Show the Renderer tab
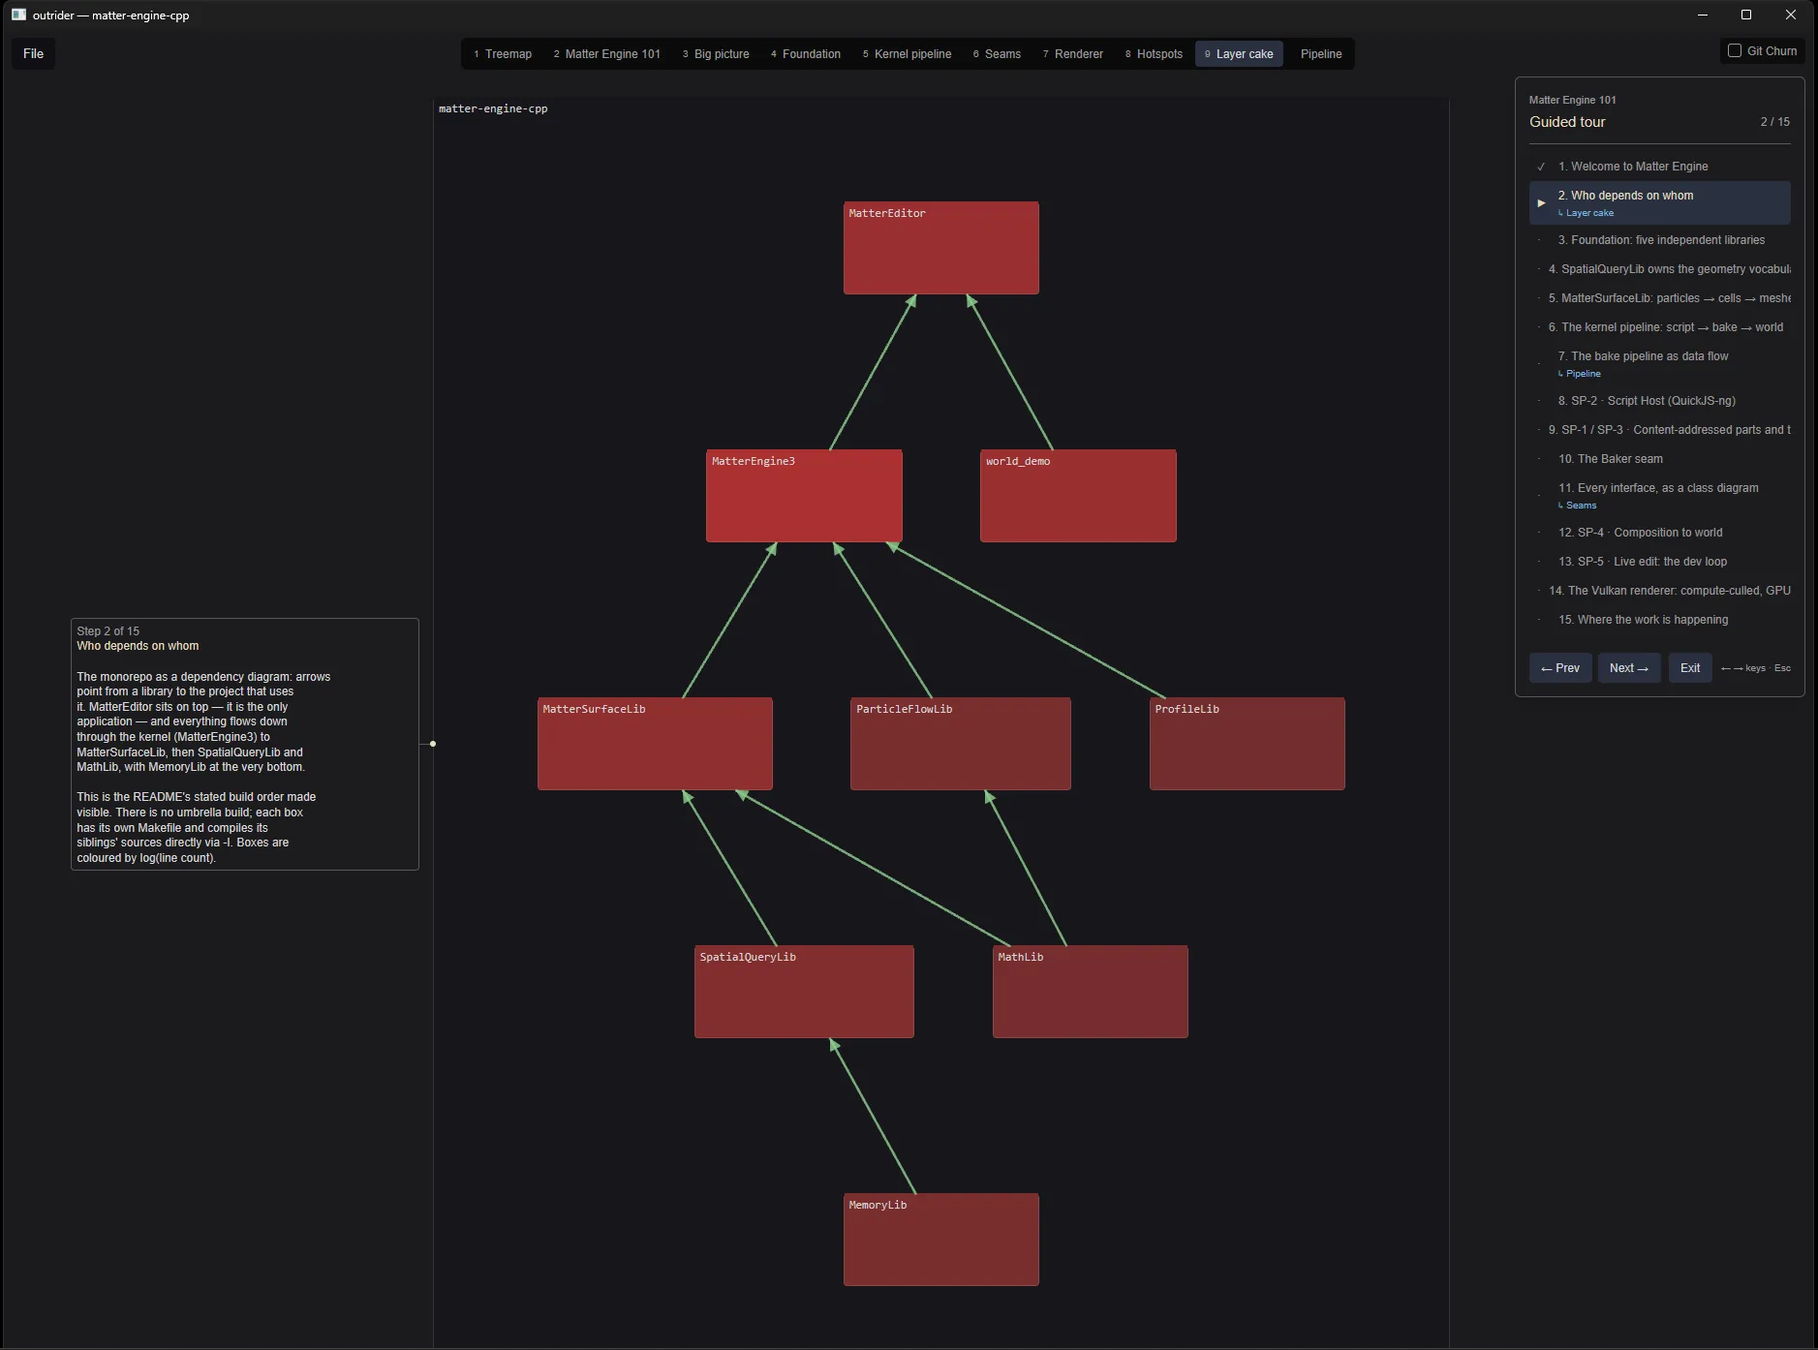The height and width of the screenshot is (1350, 1818). point(1073,54)
